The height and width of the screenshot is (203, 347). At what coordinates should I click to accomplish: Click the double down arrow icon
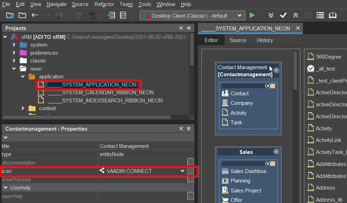tap(271, 15)
